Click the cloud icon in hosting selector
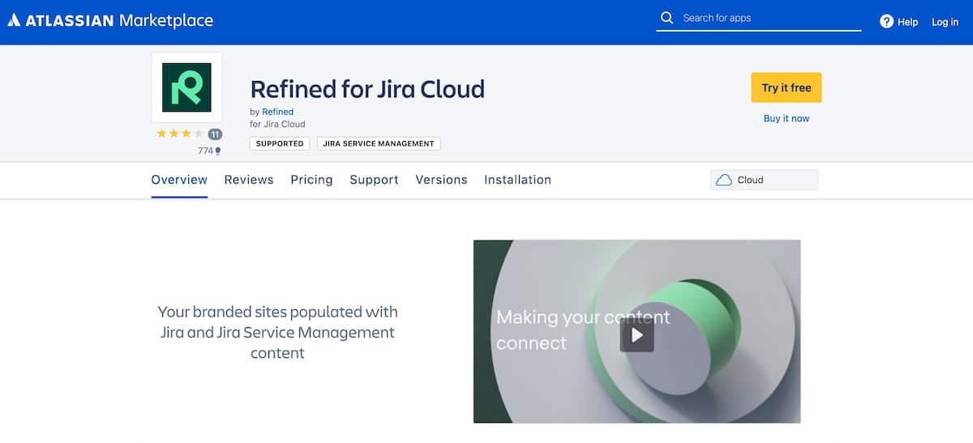This screenshot has height=443, width=973. (x=724, y=180)
